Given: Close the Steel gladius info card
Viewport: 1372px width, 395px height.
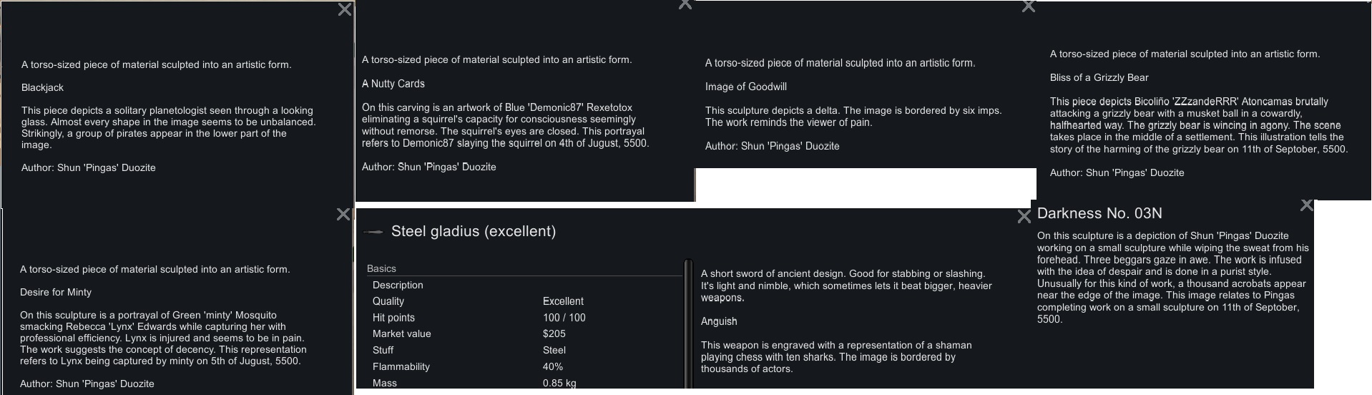Looking at the screenshot, I should 1024,217.
